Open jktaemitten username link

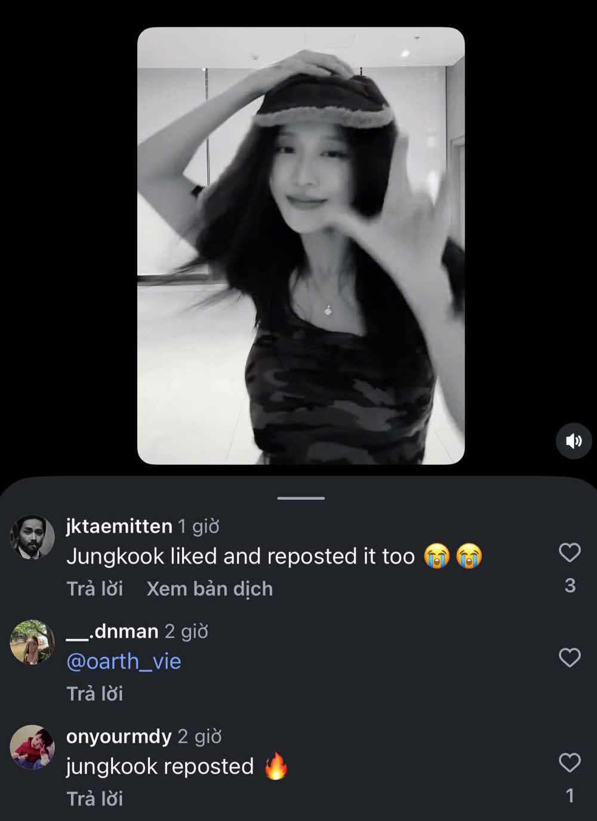click(119, 526)
